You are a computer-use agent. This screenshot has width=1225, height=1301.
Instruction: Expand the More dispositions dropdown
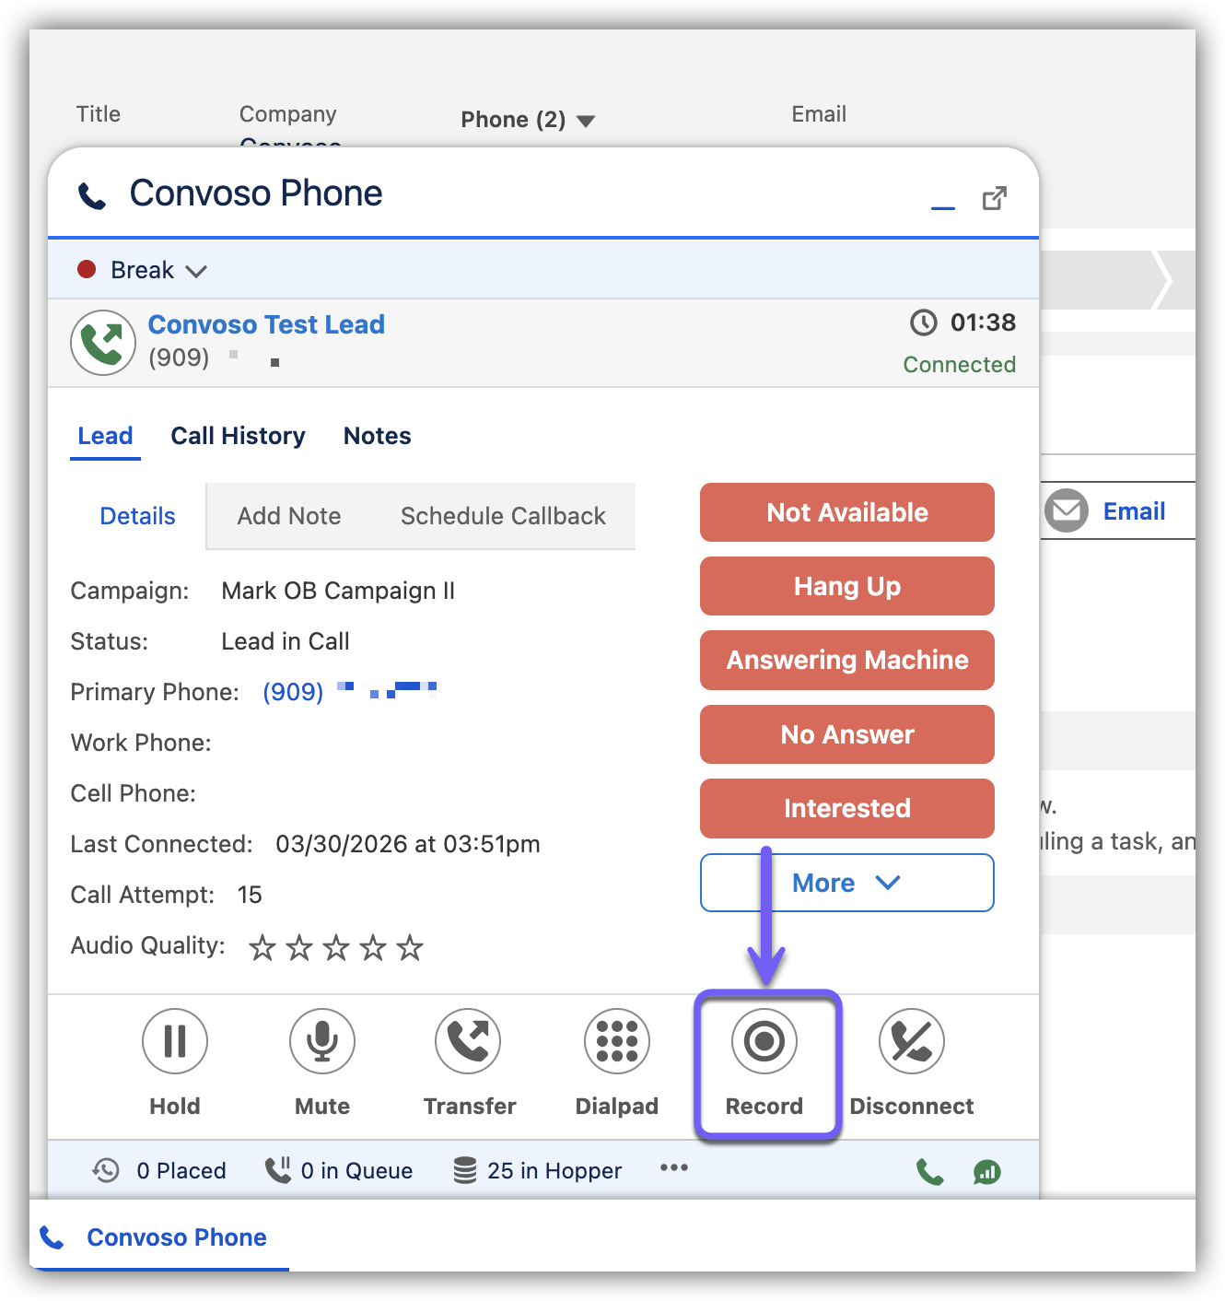click(x=847, y=883)
